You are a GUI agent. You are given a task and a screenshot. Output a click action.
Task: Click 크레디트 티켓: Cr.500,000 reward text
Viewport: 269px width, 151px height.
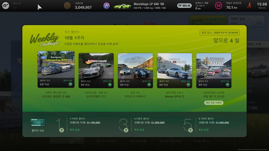[214, 122]
